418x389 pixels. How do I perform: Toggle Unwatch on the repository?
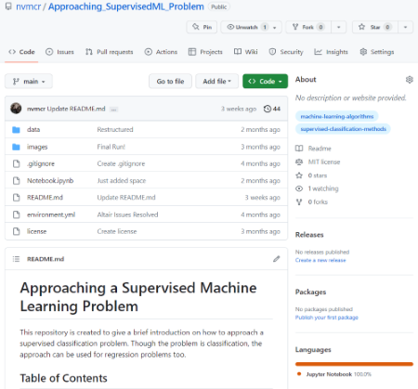point(251,27)
